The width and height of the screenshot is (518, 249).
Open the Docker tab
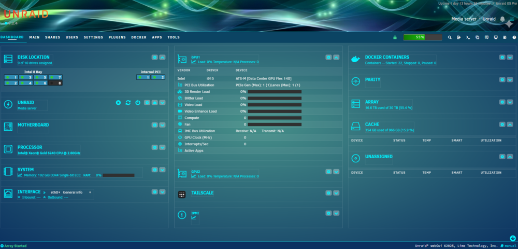(139, 37)
